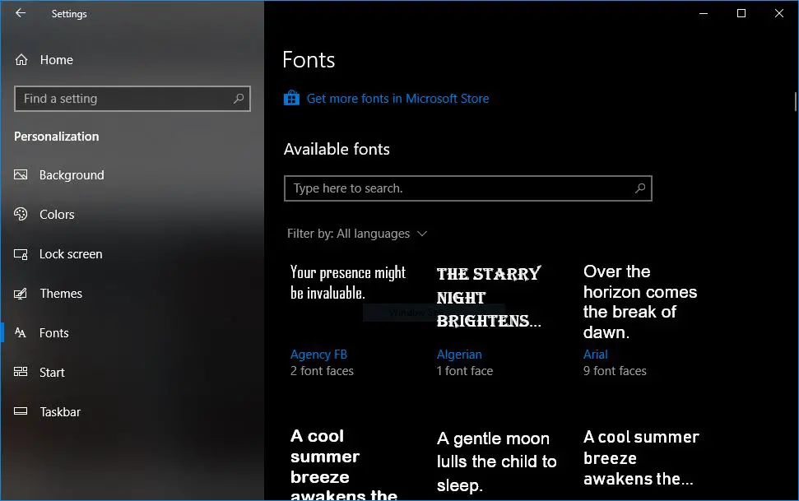Open the Agency FB font link
799x501 pixels.
[318, 355]
